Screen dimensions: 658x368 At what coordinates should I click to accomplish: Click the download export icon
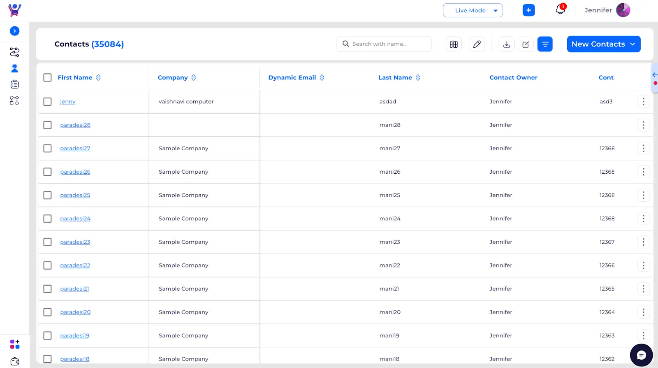point(507,44)
